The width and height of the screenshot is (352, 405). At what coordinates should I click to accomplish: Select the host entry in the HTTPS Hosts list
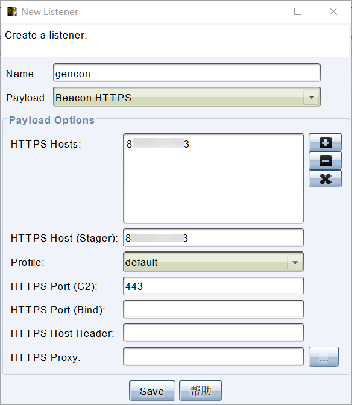(x=158, y=144)
